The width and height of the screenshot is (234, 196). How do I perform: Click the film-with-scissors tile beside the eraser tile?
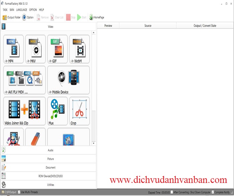click(x=13, y=137)
